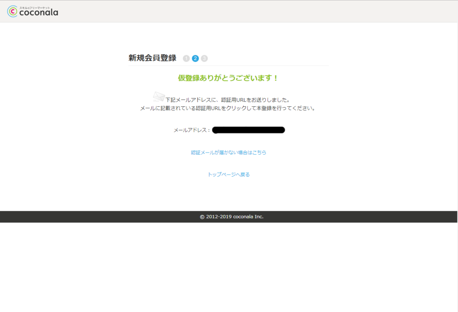This screenshot has width=458, height=312.
Task: Click the メールに記載されている instruction line
Action: [227, 108]
